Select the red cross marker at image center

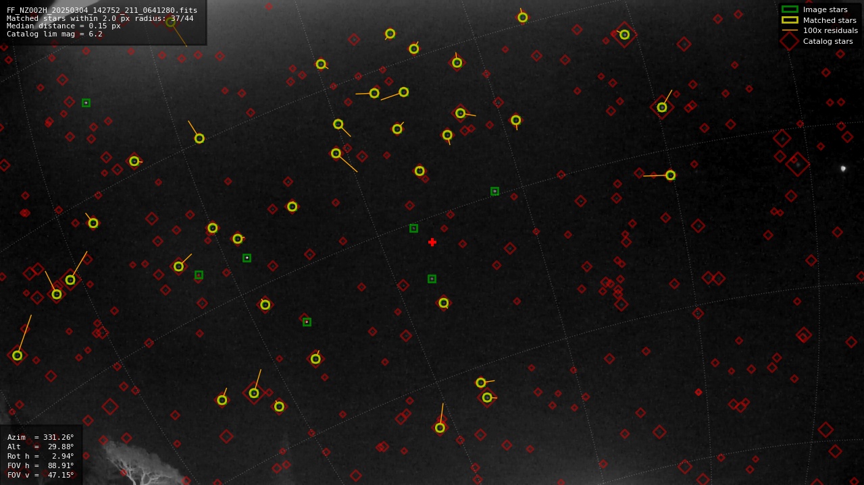(x=432, y=242)
